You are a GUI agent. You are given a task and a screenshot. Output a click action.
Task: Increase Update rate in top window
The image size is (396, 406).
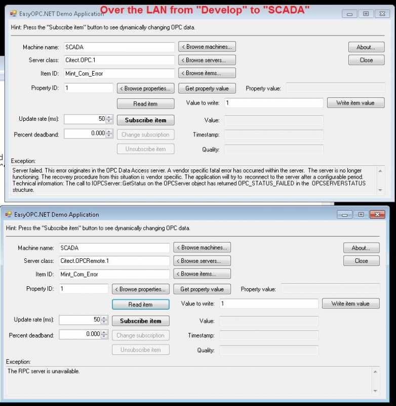[x=109, y=117]
